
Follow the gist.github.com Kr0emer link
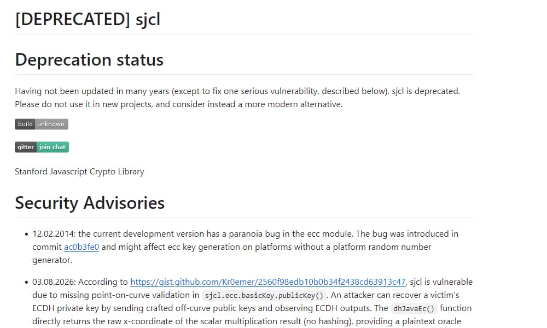pyautogui.click(x=268, y=282)
